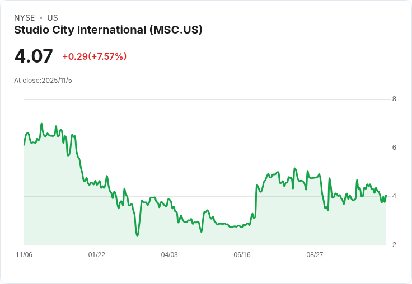Image resolution: width=412 pixels, height=284 pixels.
Task: Click the chart's lowest dip near 2.4
Action: [x=137, y=235]
